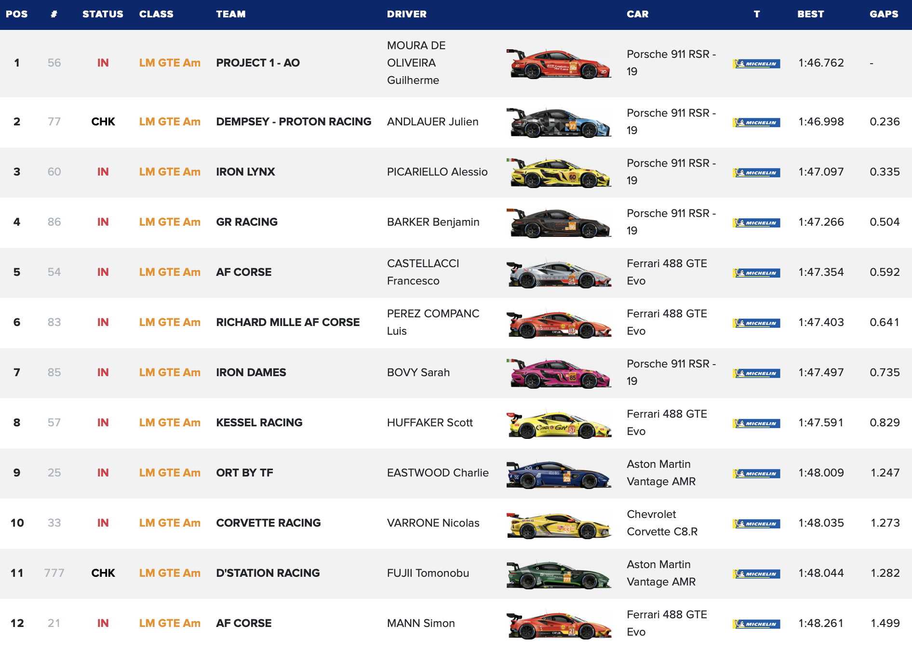This screenshot has width=912, height=653.
Task: Click Michelin tyre logo in Iron Lynx row
Action: coord(756,173)
